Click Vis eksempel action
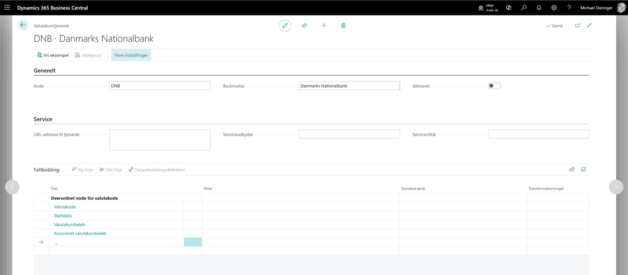The image size is (628, 275). pyautogui.click(x=53, y=55)
